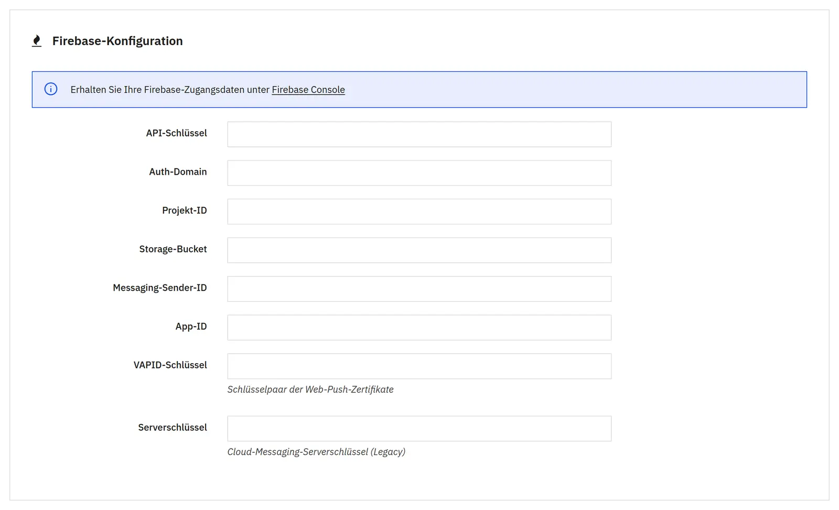Click the API-Schlüssel label
839x510 pixels.
(177, 133)
